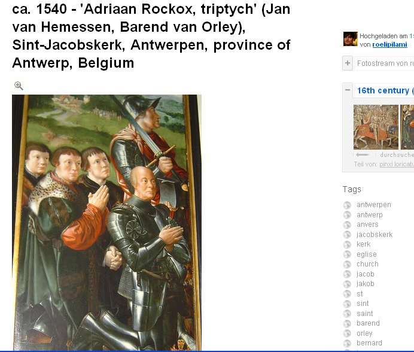Open the pinxi loricatus collection link
This screenshot has height=352, width=414.
397,165
